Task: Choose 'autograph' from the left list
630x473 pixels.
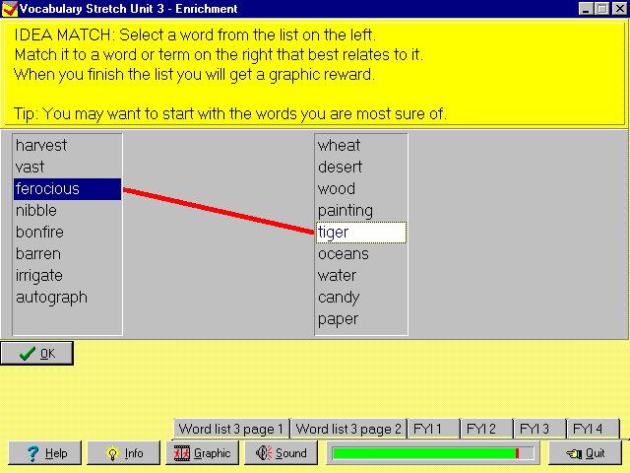Action: [x=51, y=298]
